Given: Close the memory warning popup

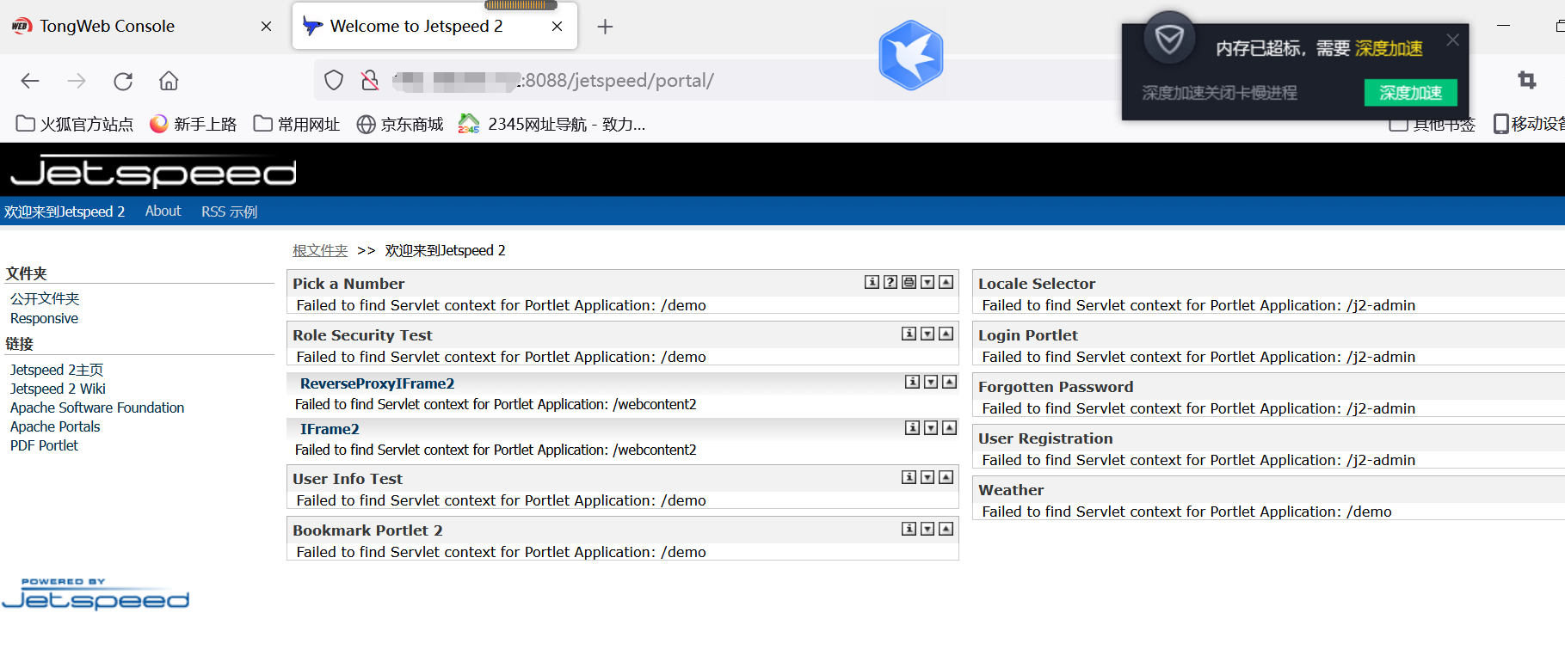Looking at the screenshot, I should [x=1452, y=40].
